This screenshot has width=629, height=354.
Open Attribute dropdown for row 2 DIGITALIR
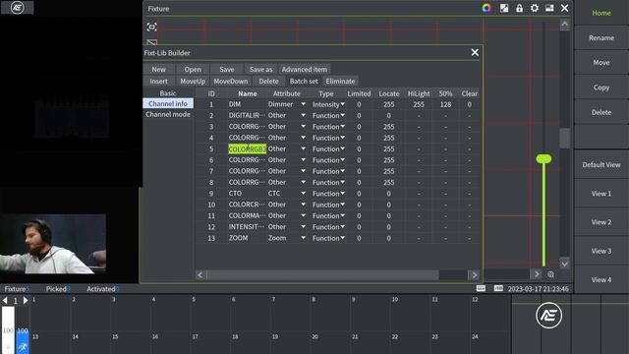coord(303,116)
